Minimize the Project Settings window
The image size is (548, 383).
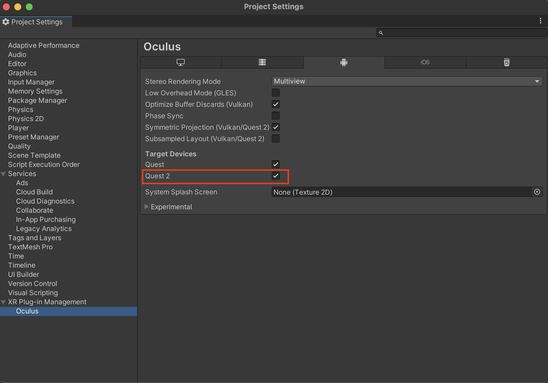pos(18,7)
